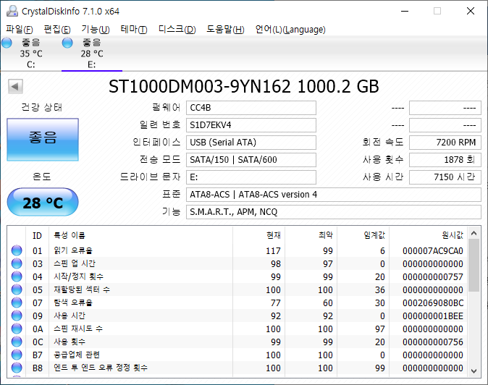488x385 pixels.
Task: Click the status orb of attribute 05 재할당된 섹터 수
Action: [x=17, y=289]
